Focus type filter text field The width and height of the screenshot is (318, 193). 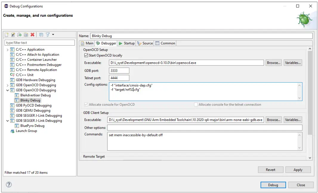(40, 43)
